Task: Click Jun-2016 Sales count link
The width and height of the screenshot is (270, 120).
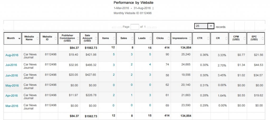Action: 132,75
